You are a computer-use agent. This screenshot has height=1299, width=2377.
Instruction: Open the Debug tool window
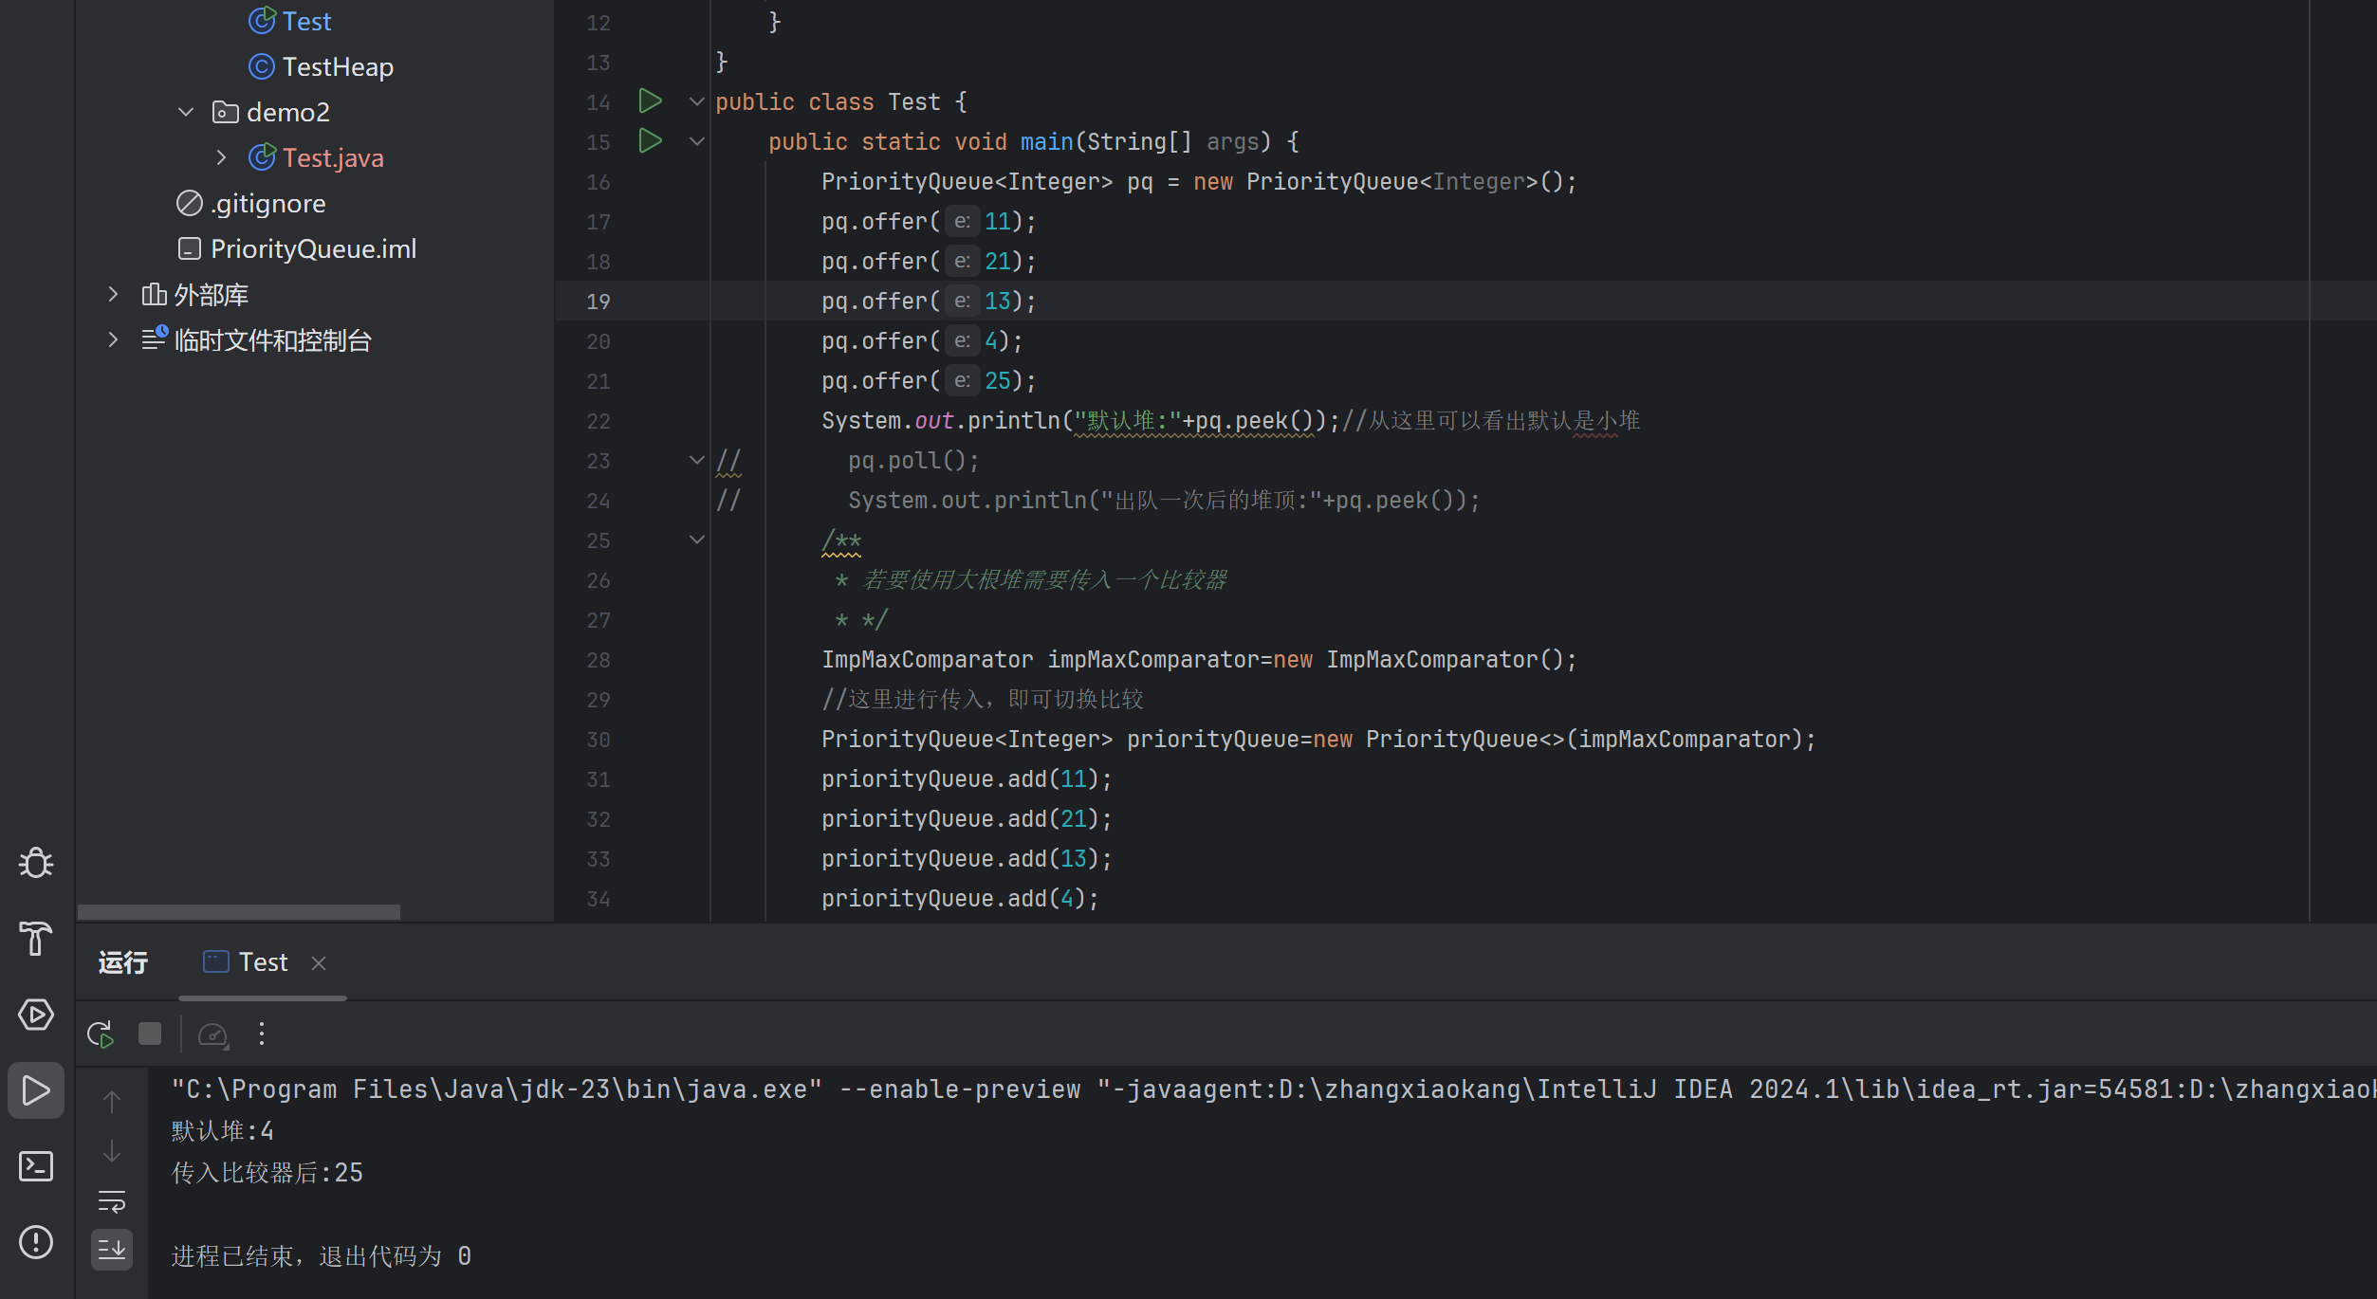35,863
